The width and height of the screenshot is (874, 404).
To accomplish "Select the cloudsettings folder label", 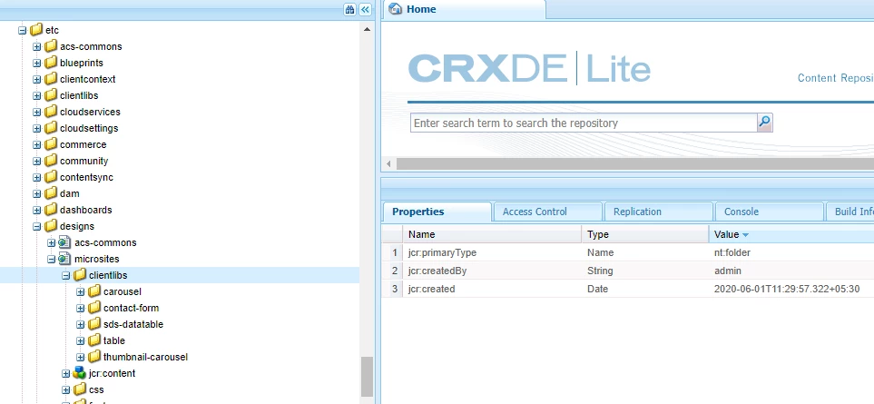I will point(89,128).
